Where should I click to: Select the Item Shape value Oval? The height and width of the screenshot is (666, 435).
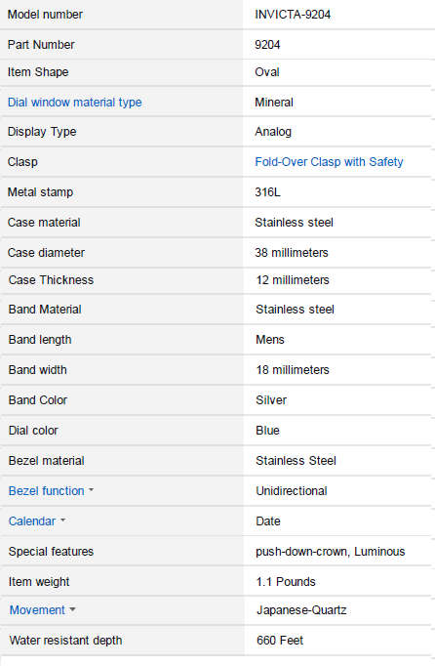267,72
